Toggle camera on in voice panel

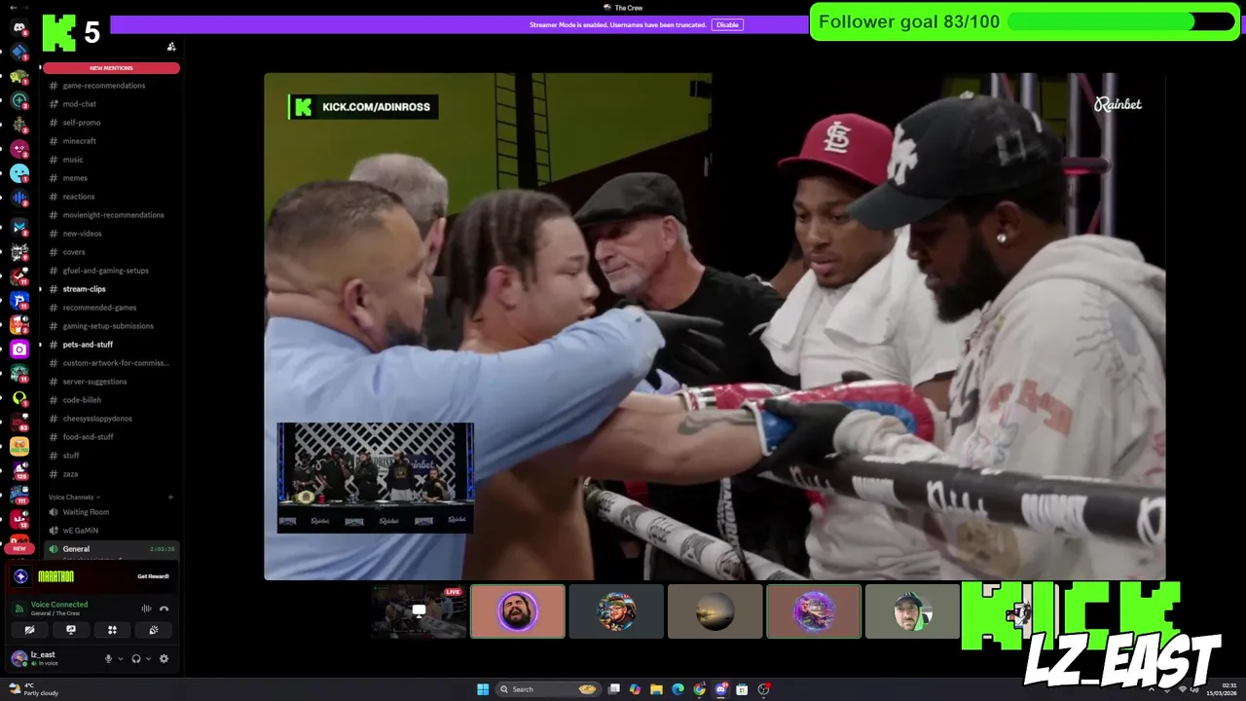coord(29,630)
